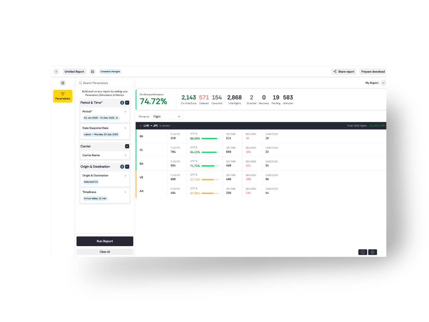
Task: Focus the Search Parameters field
Action: (x=105, y=83)
